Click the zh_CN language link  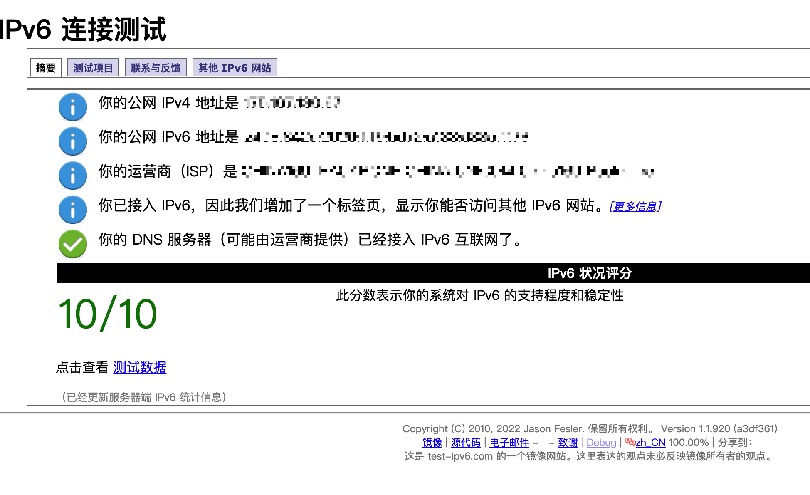click(x=650, y=443)
